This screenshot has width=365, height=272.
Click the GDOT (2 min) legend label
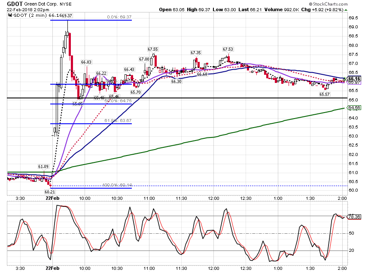30,15
